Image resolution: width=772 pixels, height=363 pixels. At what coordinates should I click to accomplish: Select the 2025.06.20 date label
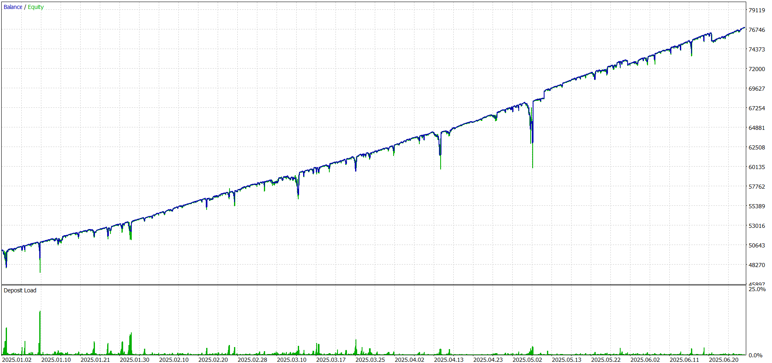click(724, 360)
